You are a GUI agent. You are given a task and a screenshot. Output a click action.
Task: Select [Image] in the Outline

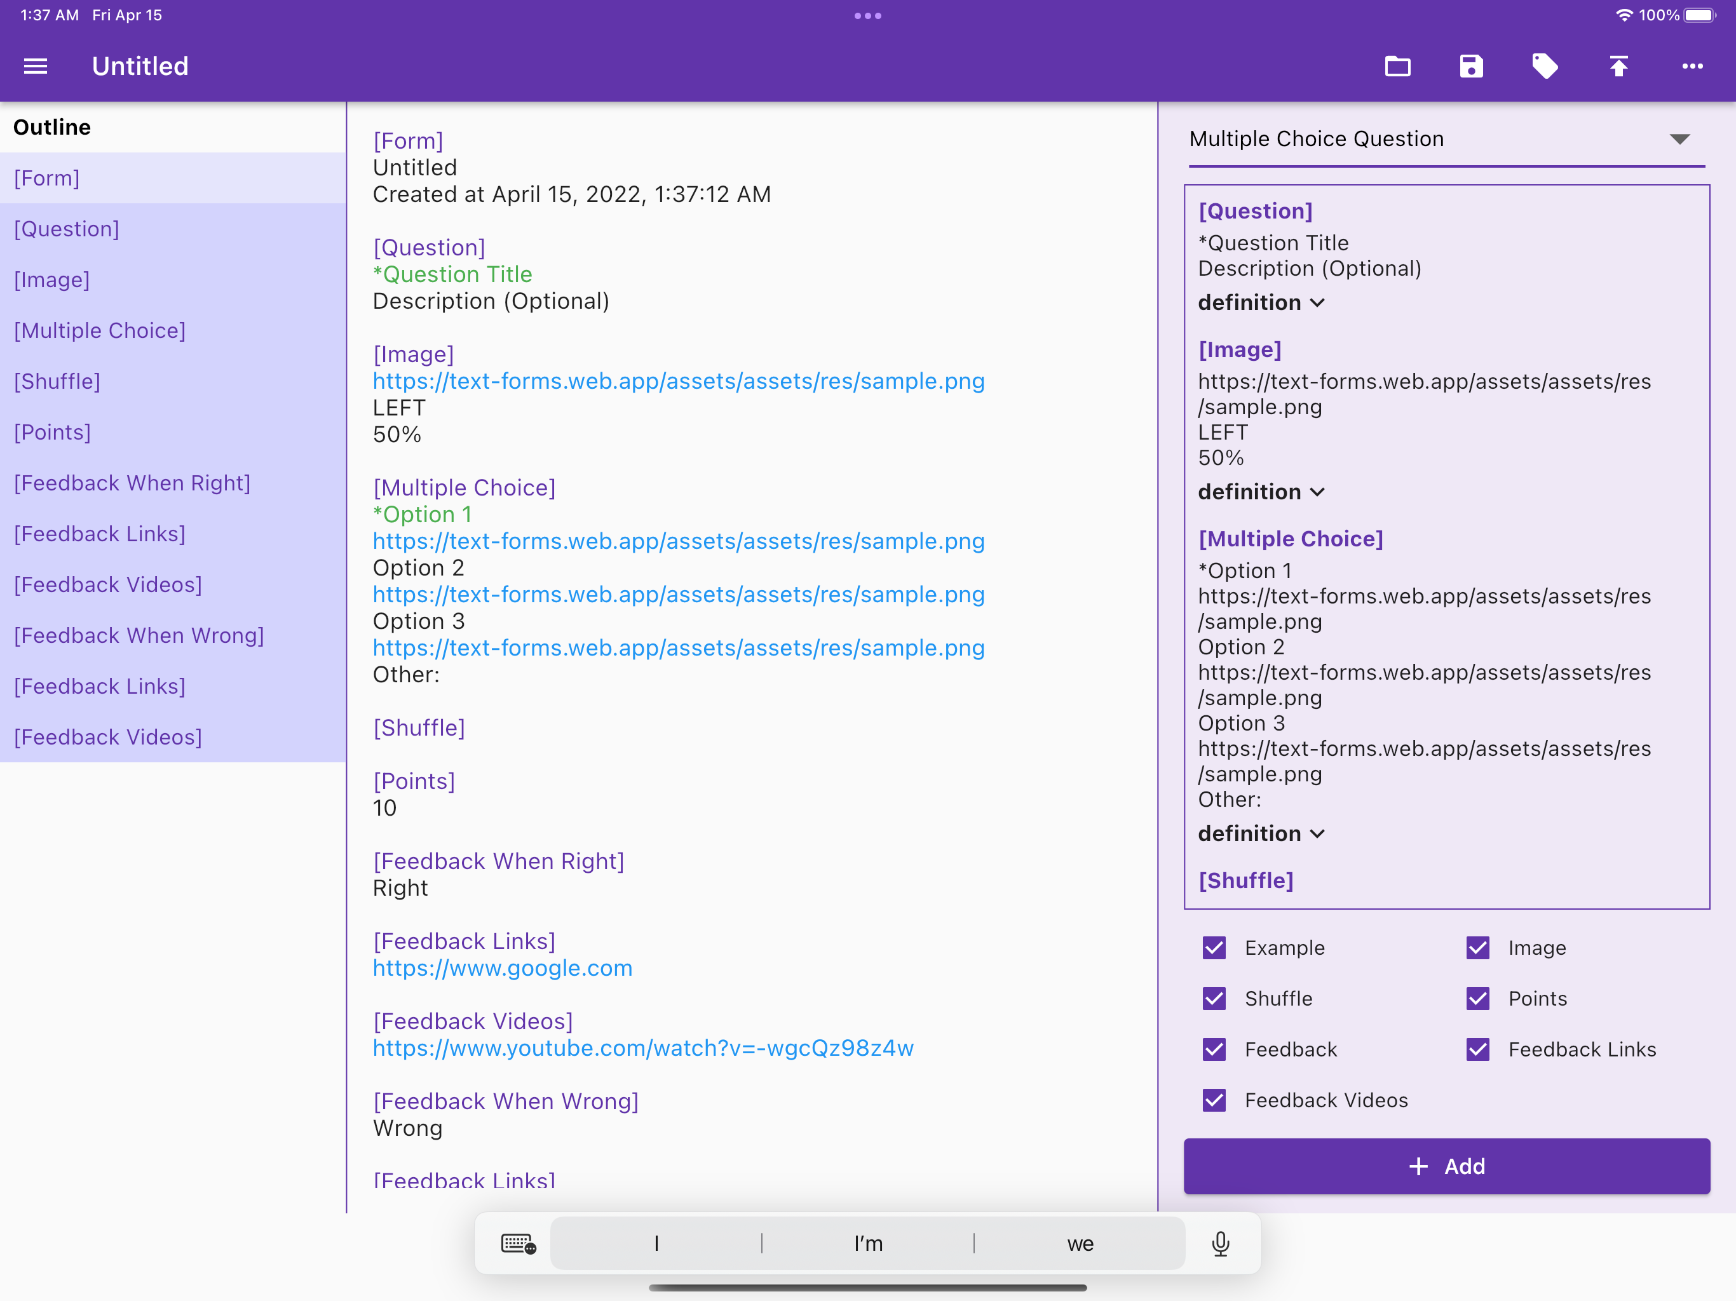pos(173,280)
